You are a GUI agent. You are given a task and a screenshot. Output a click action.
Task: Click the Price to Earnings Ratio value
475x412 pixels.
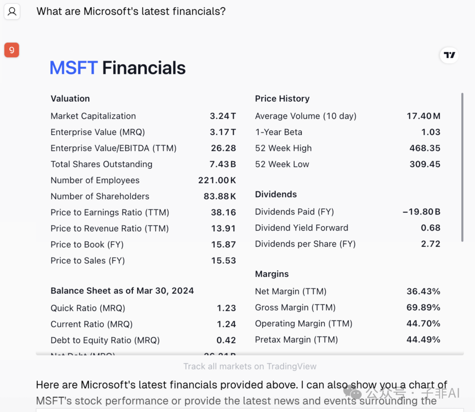tap(223, 212)
